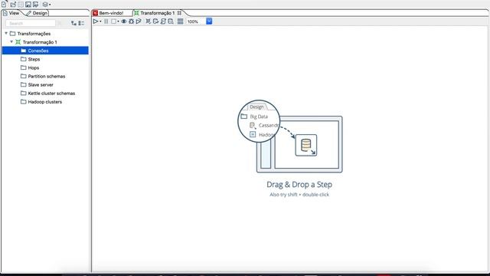Select the Partition schemas folder

click(43, 76)
